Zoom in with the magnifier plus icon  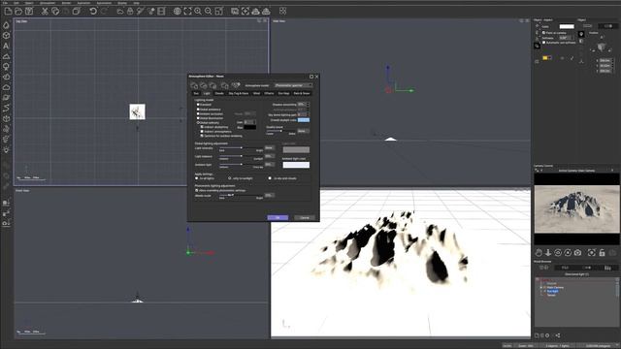point(198,11)
